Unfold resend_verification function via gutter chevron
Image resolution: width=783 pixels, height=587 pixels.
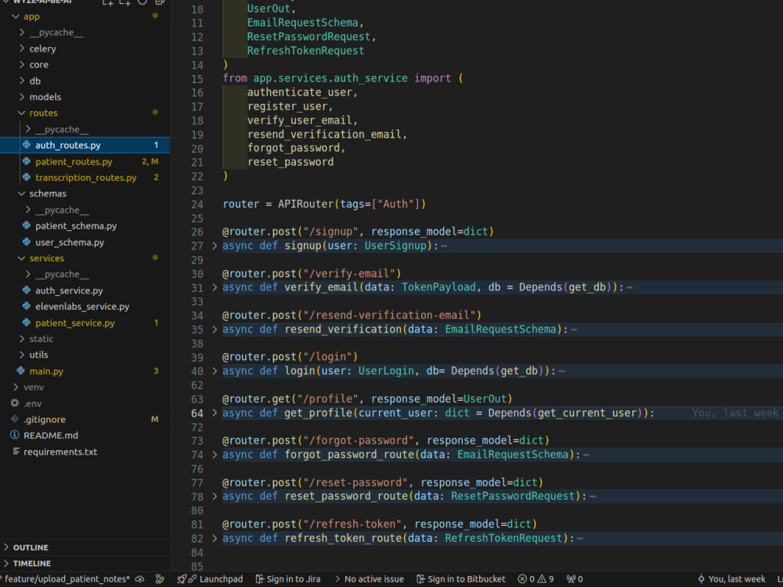[x=215, y=330]
